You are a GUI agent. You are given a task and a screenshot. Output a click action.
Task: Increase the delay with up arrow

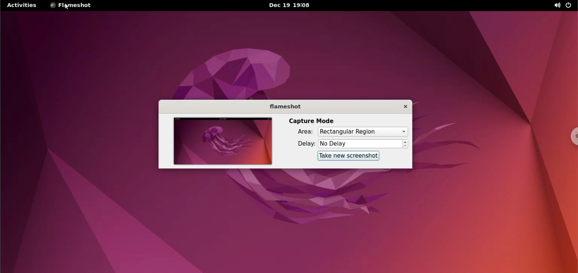tap(406, 142)
